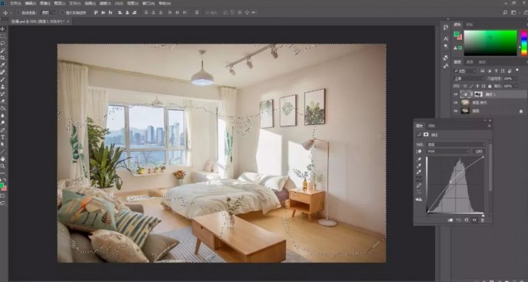Image resolution: width=528 pixels, height=282 pixels.
Task: Pick the white point eyedropper in Curves
Action: [419, 172]
